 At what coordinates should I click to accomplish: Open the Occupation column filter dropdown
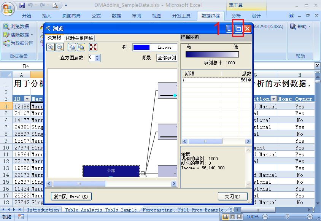coord(273,99)
